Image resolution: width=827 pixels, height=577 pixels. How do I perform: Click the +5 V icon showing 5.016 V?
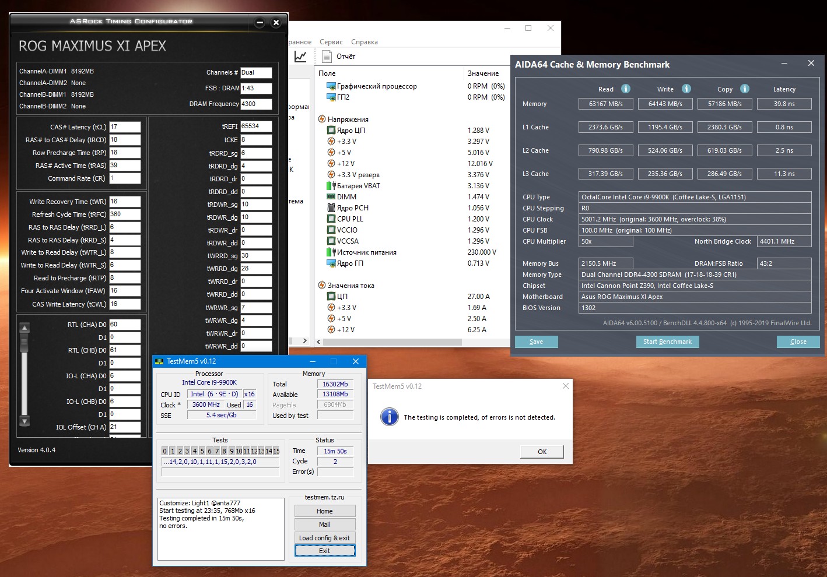pos(331,153)
